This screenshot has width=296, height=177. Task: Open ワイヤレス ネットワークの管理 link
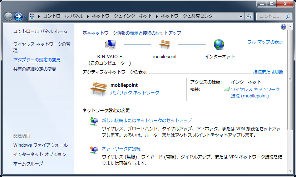(x=42, y=47)
